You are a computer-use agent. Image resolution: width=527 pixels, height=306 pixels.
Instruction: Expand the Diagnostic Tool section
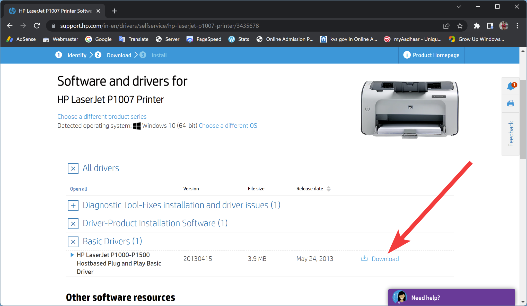pyautogui.click(x=73, y=205)
